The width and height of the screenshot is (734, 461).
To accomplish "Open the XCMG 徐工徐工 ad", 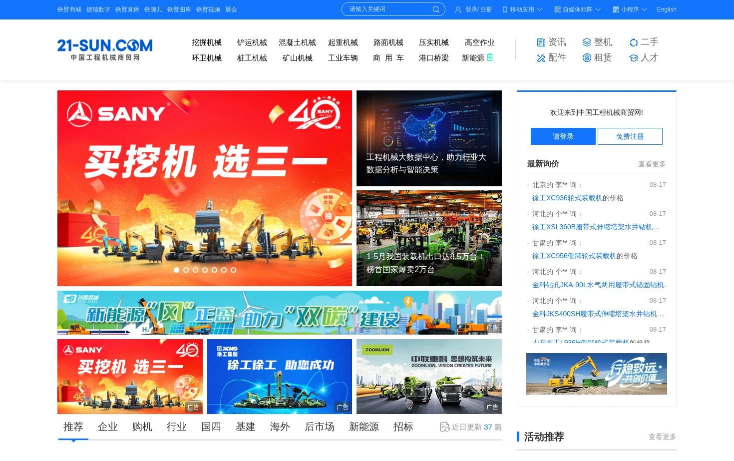I will point(280,377).
